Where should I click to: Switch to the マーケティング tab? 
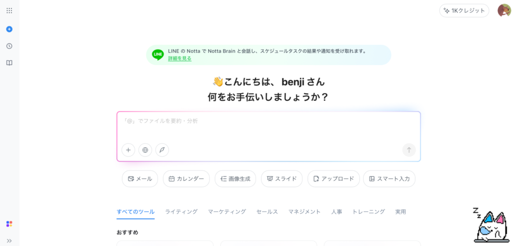point(227,212)
